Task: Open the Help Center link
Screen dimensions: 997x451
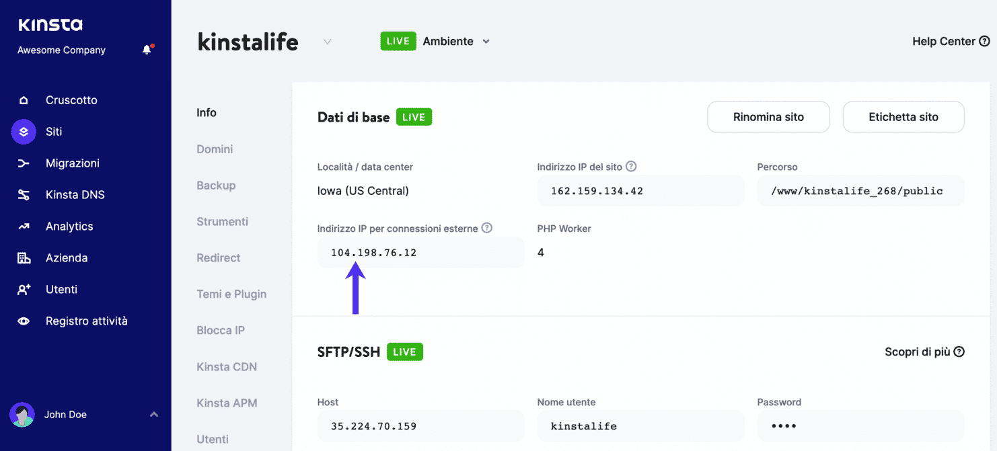Action: [x=944, y=42]
